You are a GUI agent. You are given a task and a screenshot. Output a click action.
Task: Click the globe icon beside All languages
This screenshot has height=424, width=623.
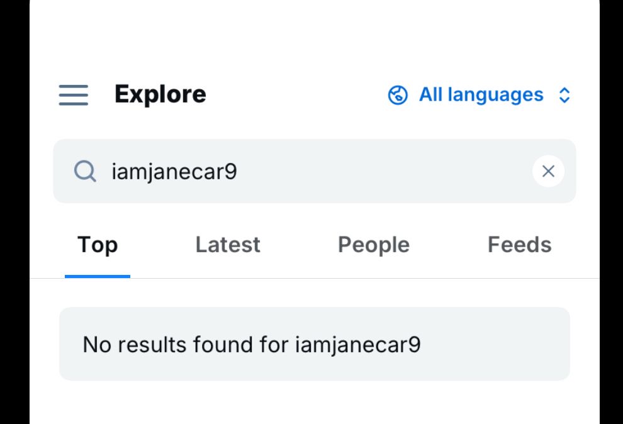pyautogui.click(x=398, y=96)
